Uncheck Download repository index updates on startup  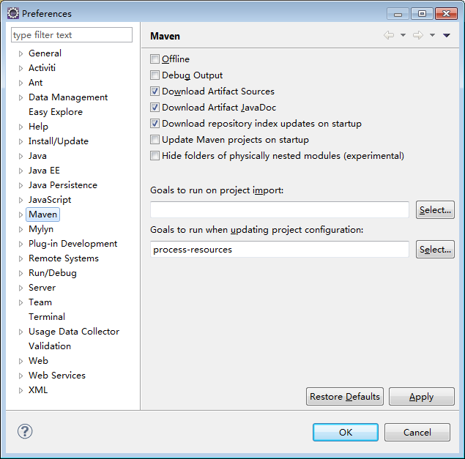click(155, 123)
